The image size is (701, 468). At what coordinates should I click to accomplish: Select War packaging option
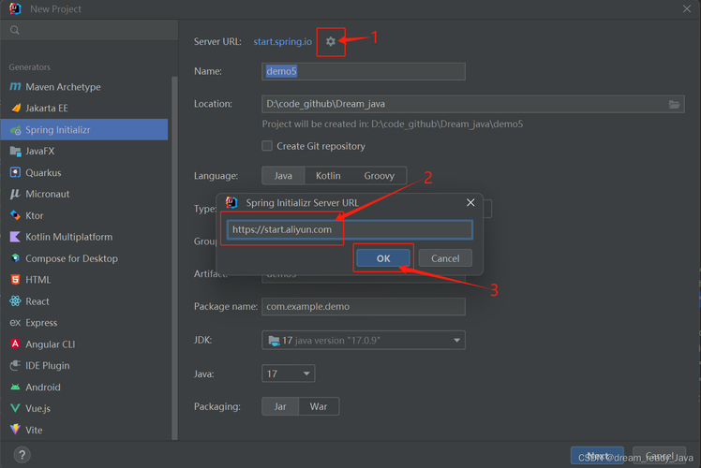(319, 407)
